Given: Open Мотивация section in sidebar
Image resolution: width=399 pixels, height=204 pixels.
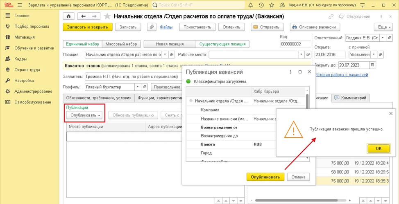Looking at the screenshot, I should coord(25,37).
